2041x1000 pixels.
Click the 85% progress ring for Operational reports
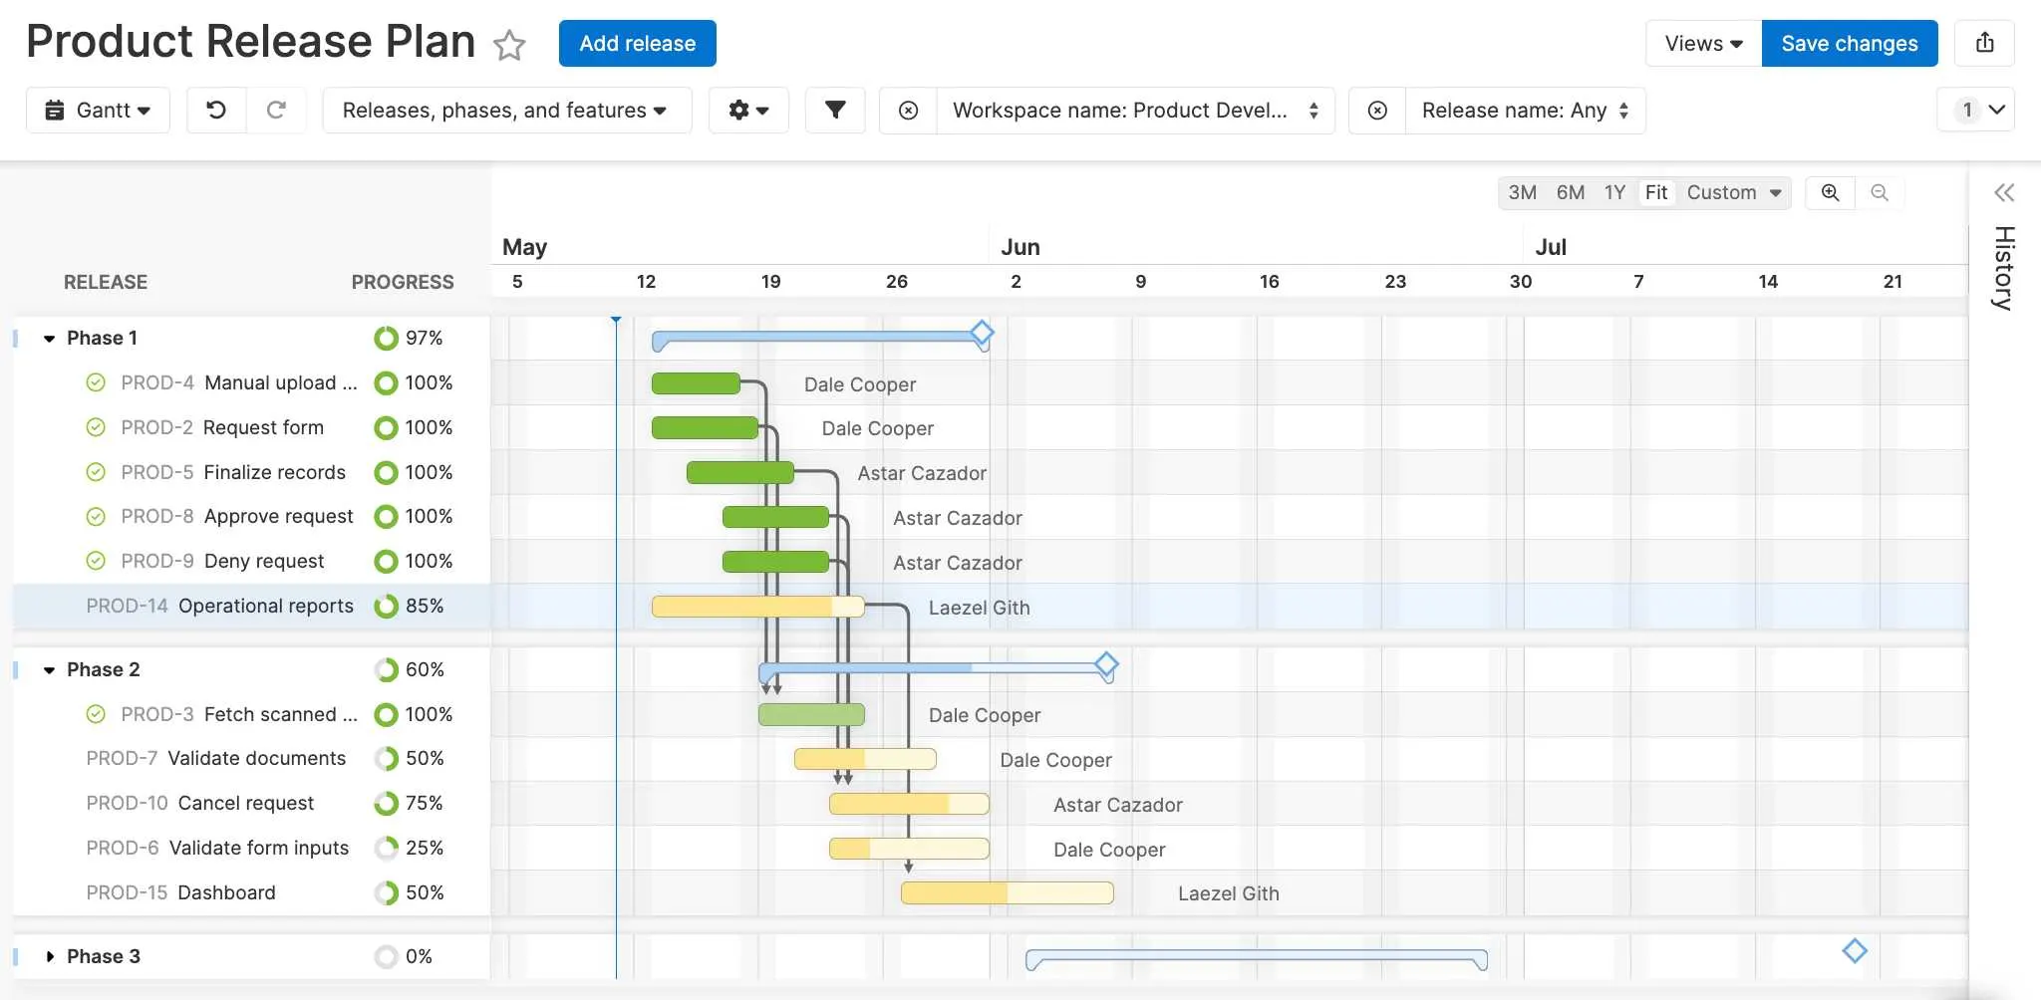coord(386,606)
